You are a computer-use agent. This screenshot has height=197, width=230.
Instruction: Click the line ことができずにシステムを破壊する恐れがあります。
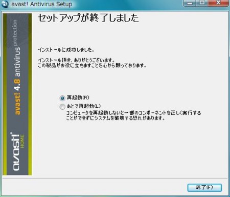pyautogui.click(x=116, y=118)
